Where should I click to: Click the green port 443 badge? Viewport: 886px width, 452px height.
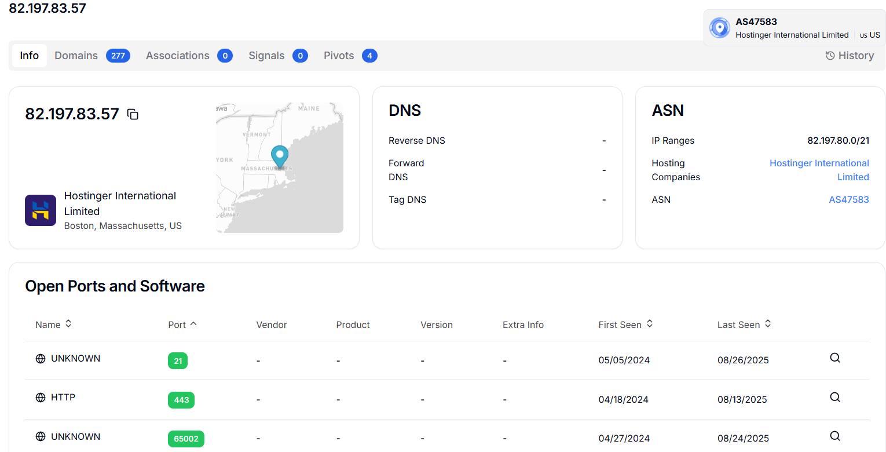[181, 400]
